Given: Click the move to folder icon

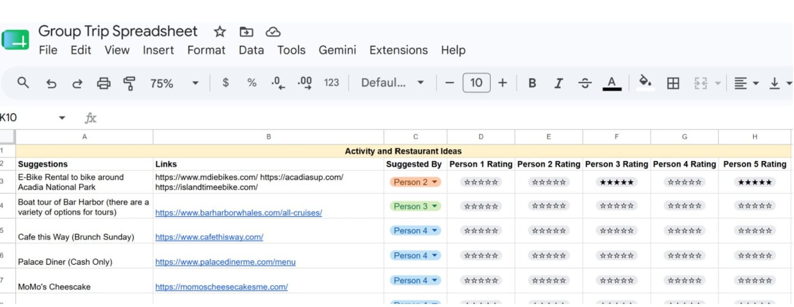Looking at the screenshot, I should (x=246, y=32).
